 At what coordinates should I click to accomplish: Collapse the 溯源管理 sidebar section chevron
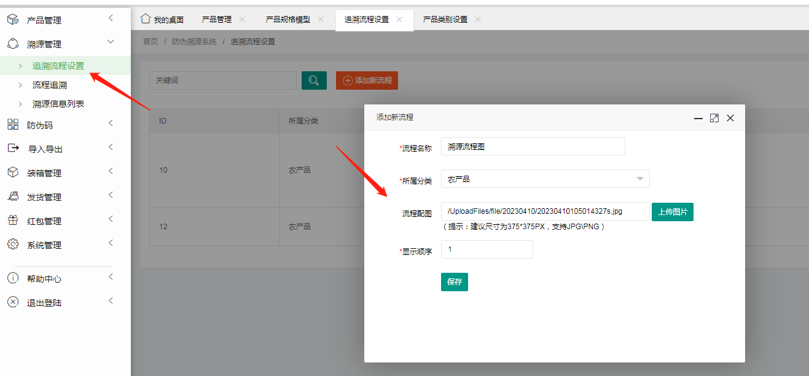[x=111, y=42]
